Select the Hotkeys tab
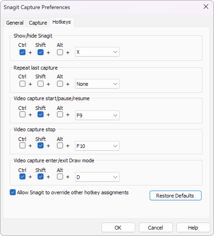214x236 pixels. click(62, 22)
